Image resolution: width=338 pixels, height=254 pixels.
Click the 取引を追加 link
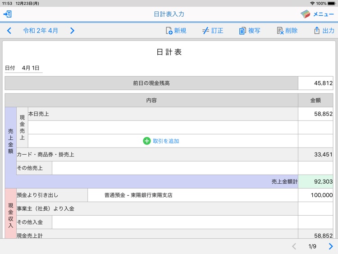click(x=166, y=141)
